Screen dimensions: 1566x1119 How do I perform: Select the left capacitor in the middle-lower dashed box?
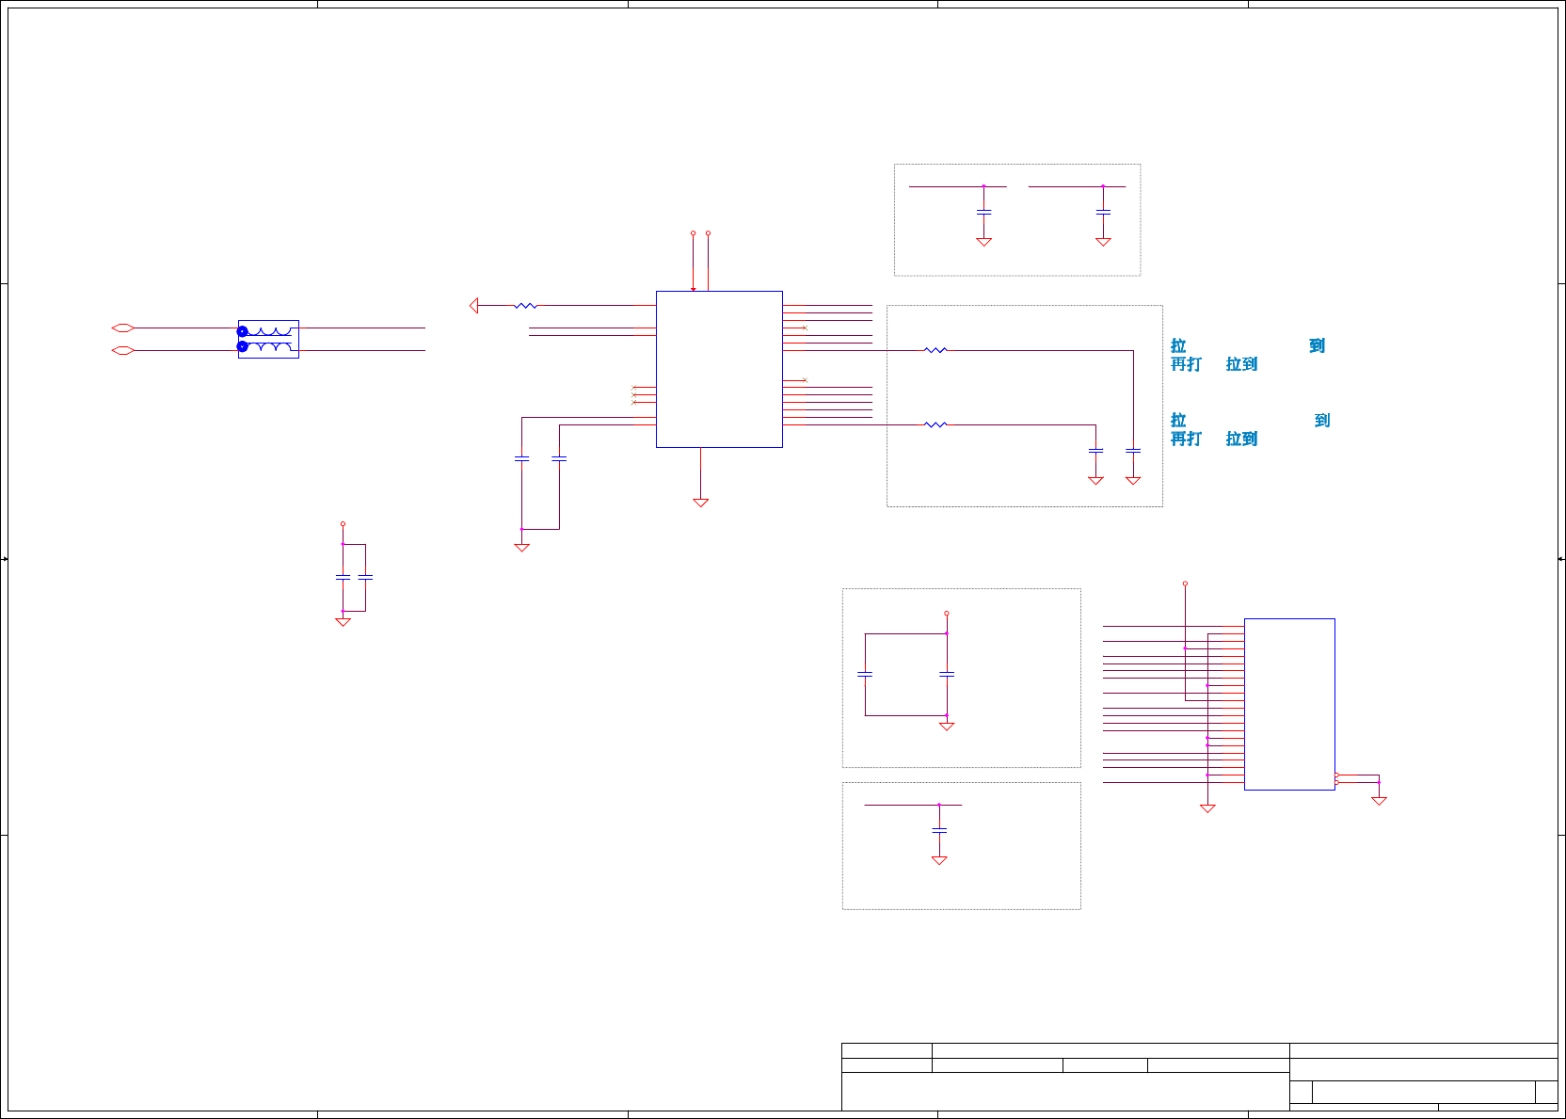865,675
